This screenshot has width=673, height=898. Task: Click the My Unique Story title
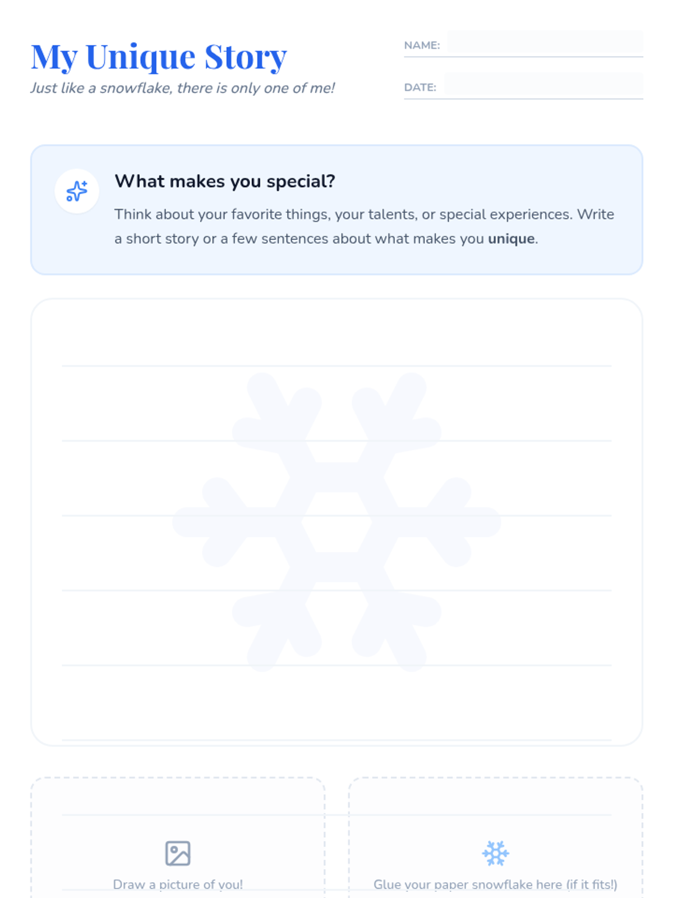159,57
